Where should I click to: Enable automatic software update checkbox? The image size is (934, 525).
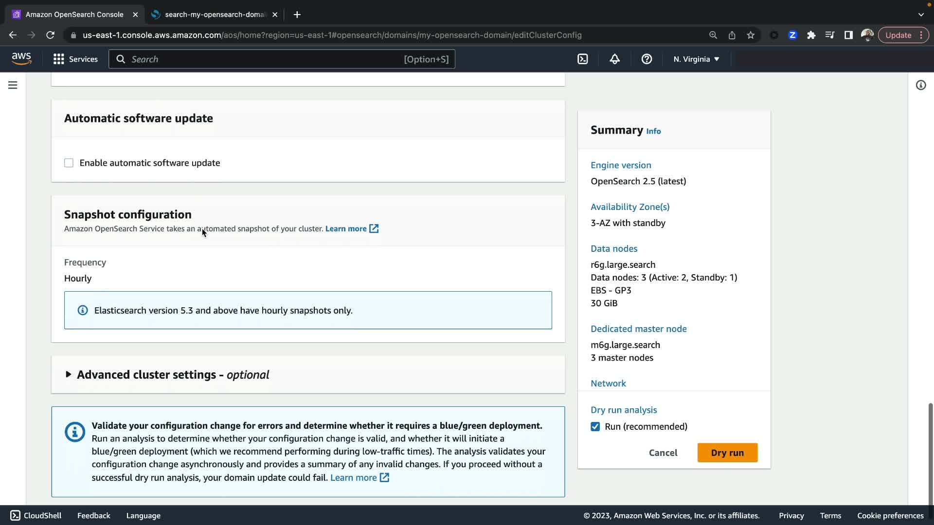pyautogui.click(x=69, y=163)
